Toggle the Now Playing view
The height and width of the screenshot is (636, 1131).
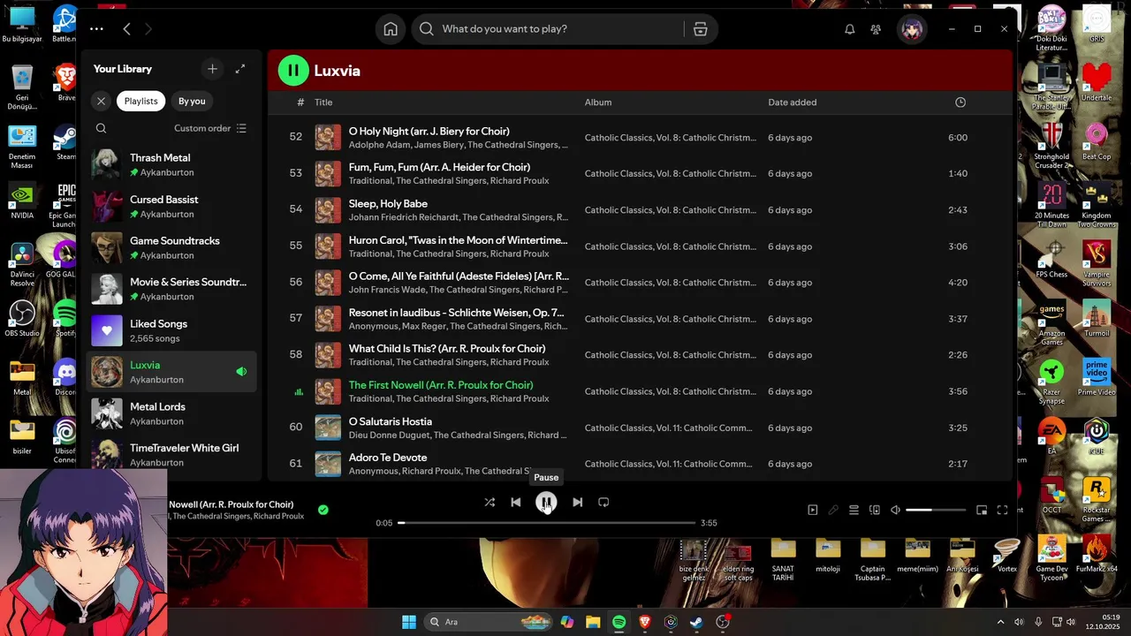pyautogui.click(x=813, y=510)
